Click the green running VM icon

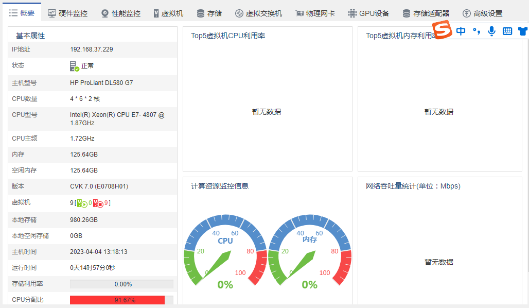[82, 203]
